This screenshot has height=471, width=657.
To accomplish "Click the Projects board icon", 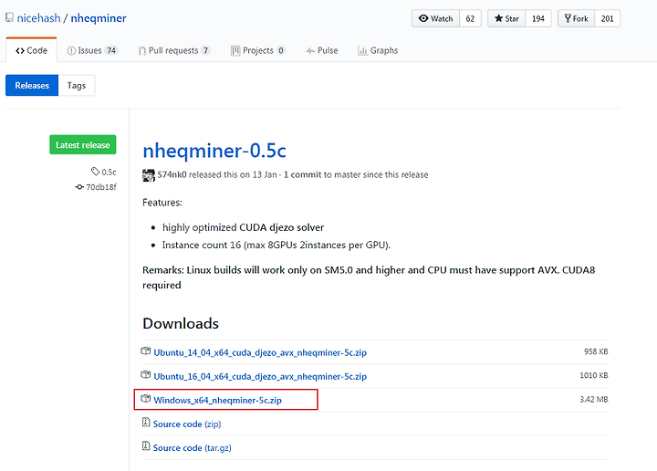I will point(235,51).
